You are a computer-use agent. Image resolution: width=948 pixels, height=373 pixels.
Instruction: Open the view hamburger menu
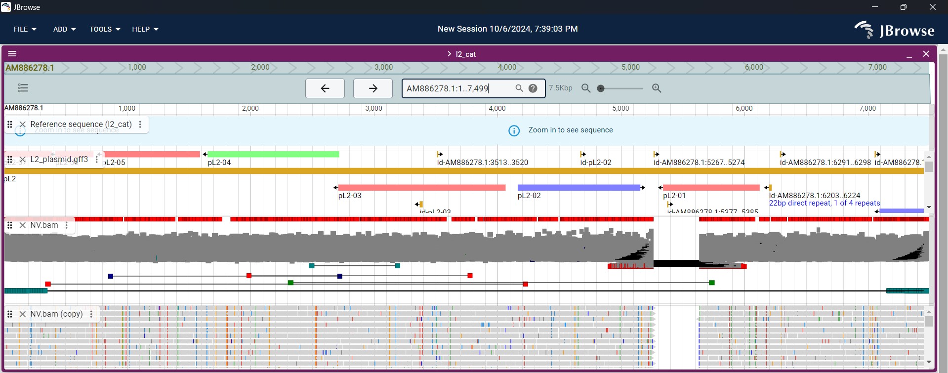pyautogui.click(x=12, y=54)
